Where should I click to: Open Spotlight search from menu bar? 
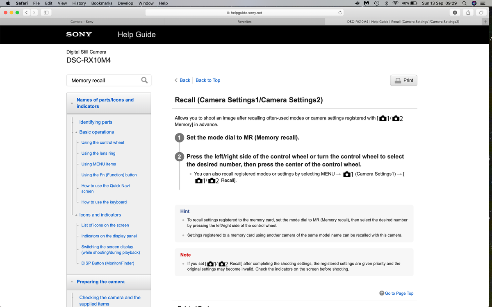(x=464, y=3)
